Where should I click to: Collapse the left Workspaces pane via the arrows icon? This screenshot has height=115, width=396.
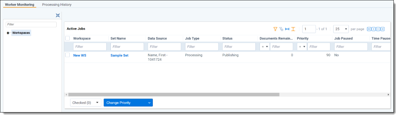pyautogui.click(x=58, y=15)
